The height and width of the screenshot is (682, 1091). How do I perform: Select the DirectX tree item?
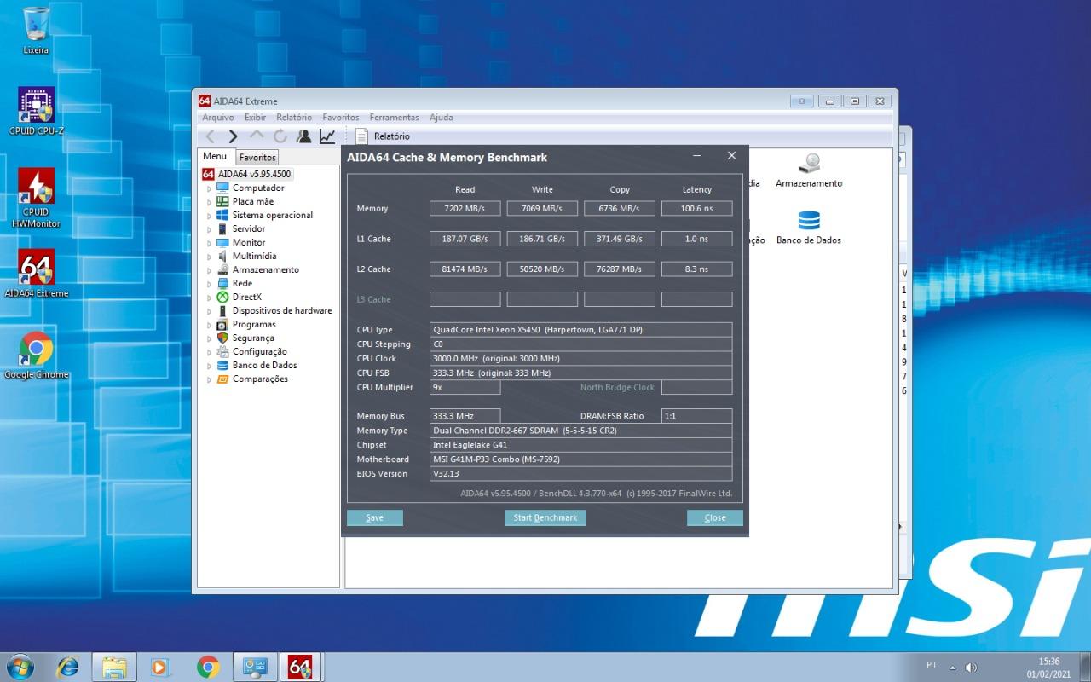[x=247, y=297]
